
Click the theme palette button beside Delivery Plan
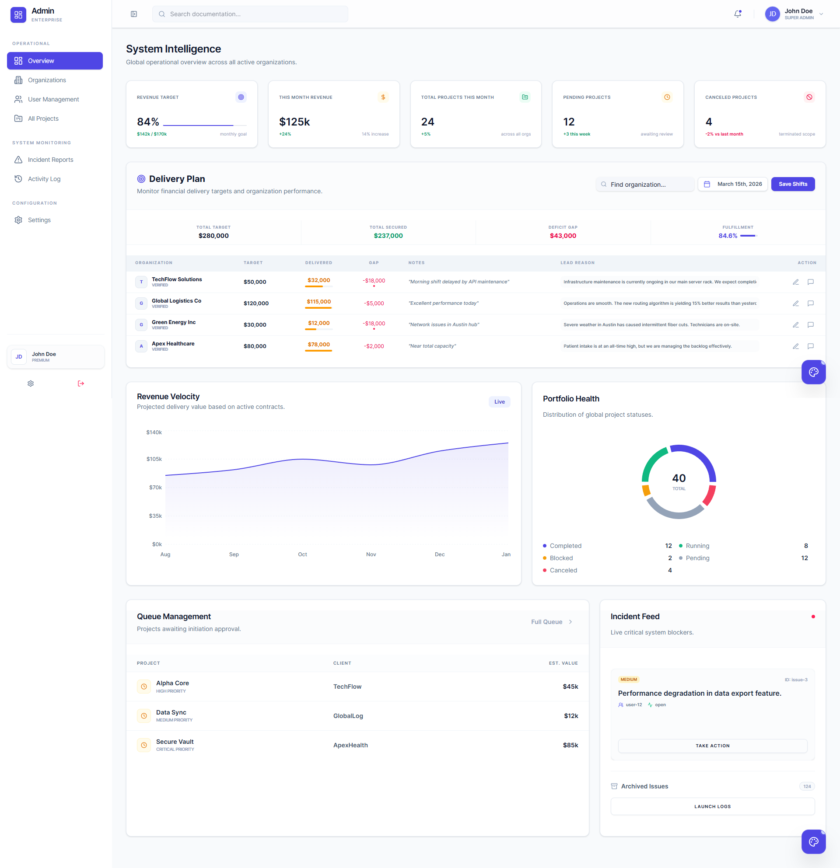(813, 372)
